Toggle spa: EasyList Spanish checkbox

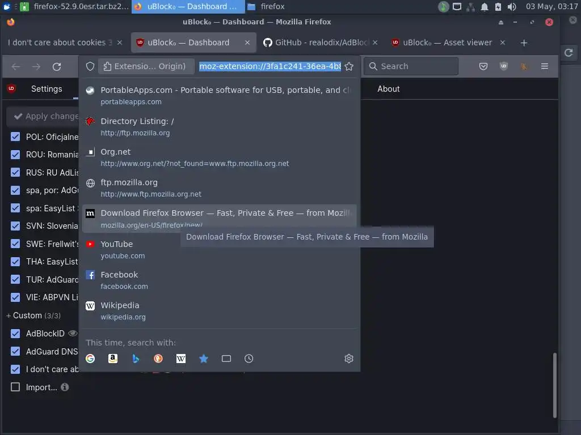click(15, 208)
